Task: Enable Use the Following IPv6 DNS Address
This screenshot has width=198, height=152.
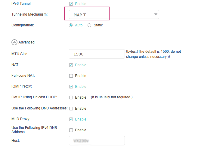Action: 71,130
